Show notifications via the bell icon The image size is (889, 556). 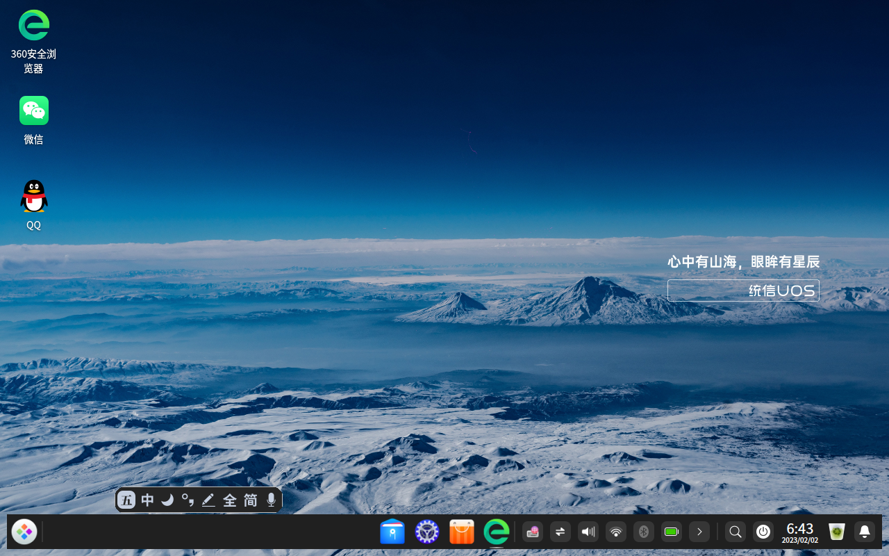click(864, 531)
